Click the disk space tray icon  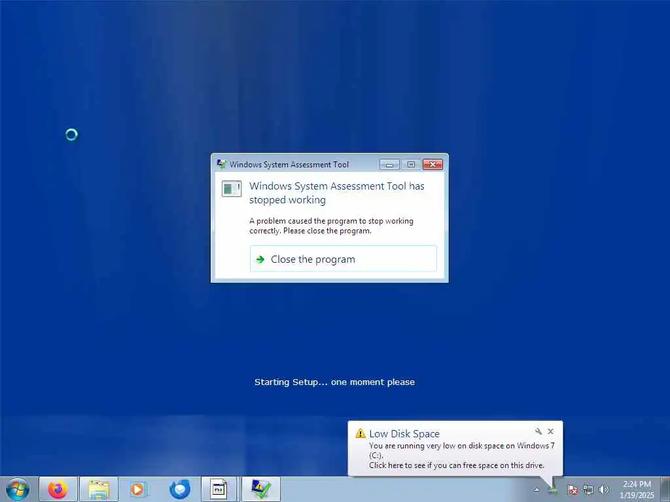pos(553,490)
